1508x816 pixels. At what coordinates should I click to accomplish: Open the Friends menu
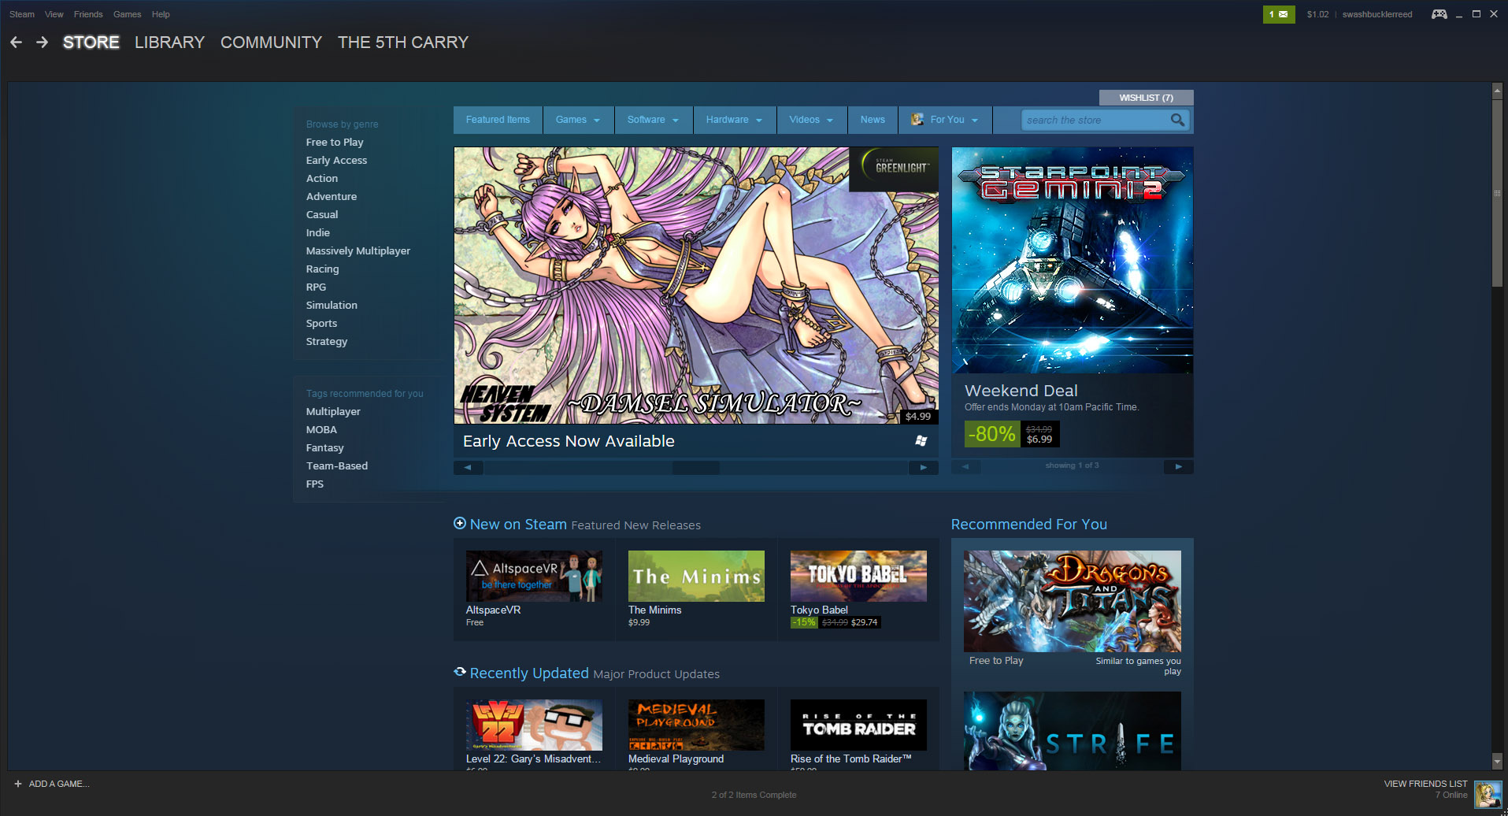tap(88, 14)
